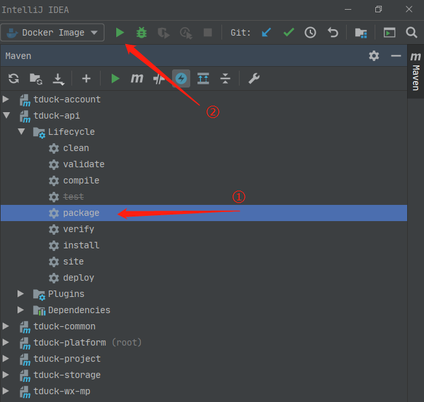
Task: Run the selected Maven build
Action: (x=115, y=78)
